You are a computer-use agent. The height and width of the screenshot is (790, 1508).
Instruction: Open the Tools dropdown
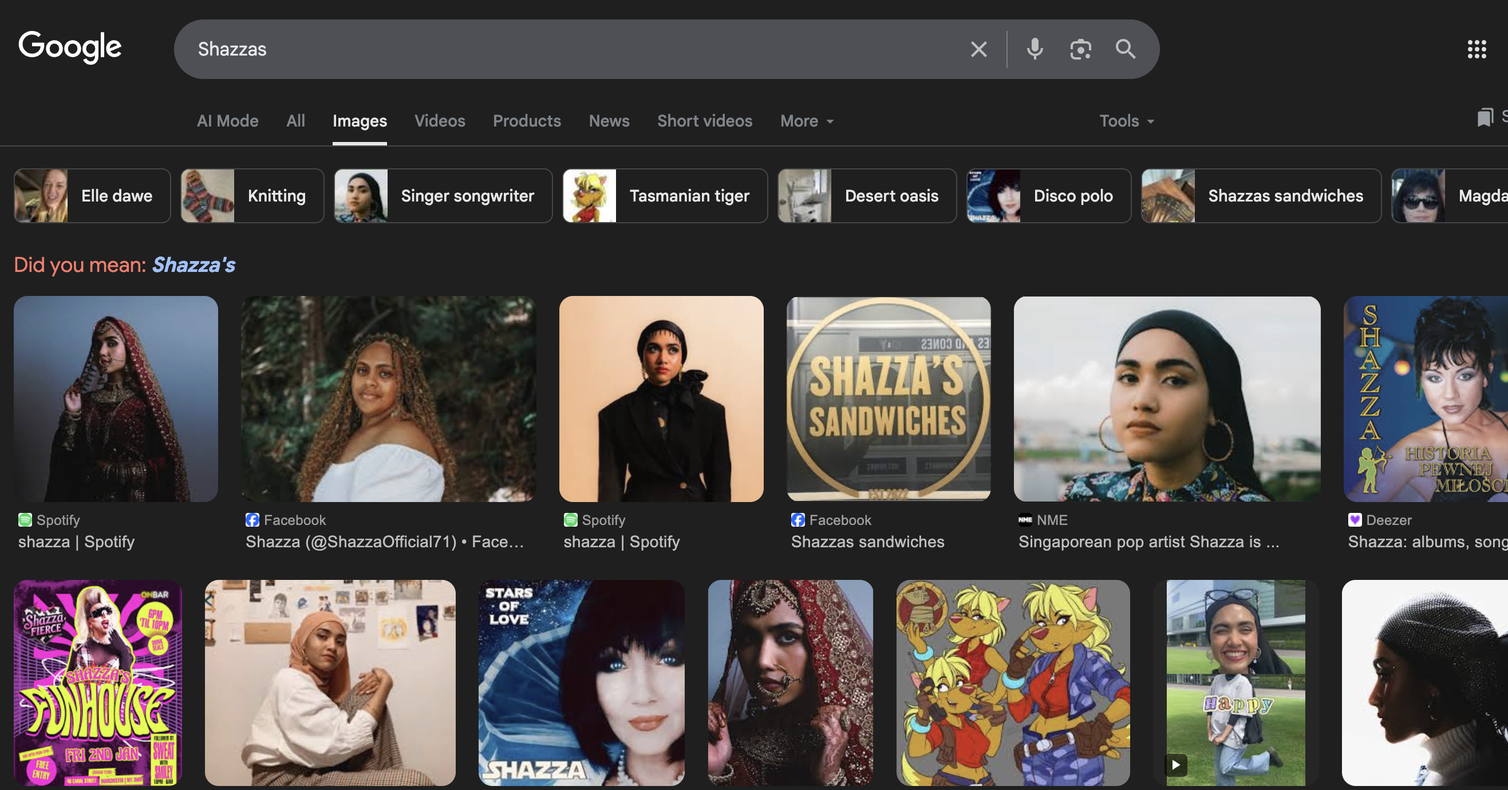[x=1126, y=121]
